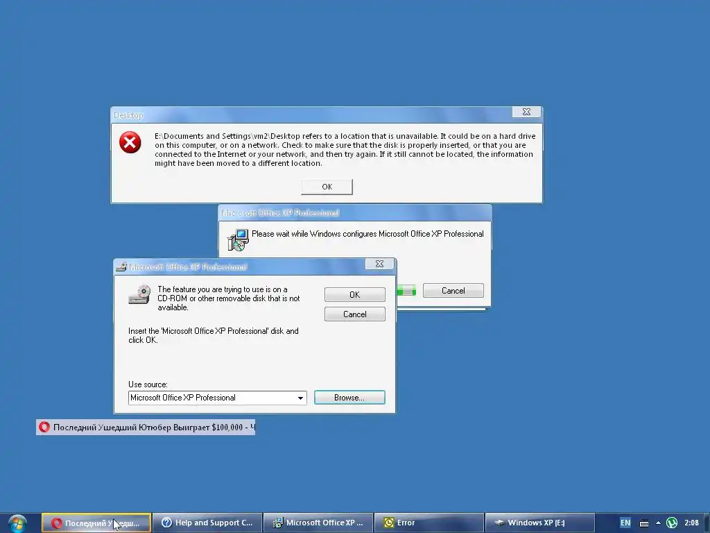
Task: Click the 'E:\Documents and Settings\vm2\Desktop refers' message
Action: pos(345,150)
